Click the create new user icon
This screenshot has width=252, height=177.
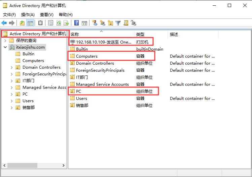[x=95, y=23]
